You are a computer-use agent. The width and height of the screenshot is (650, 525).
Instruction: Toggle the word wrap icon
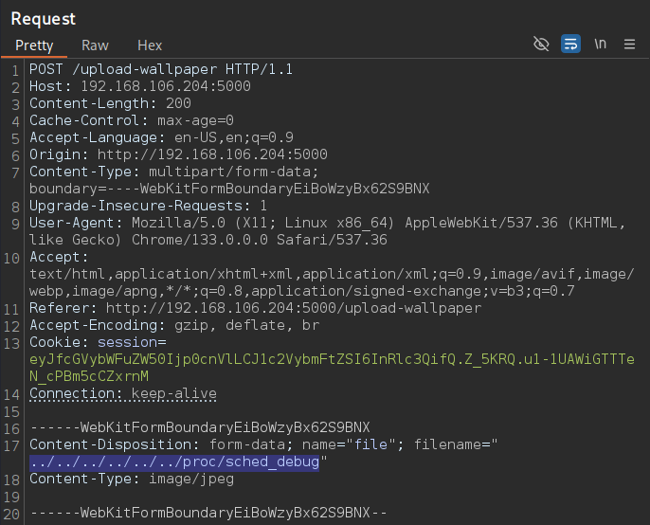coord(570,44)
